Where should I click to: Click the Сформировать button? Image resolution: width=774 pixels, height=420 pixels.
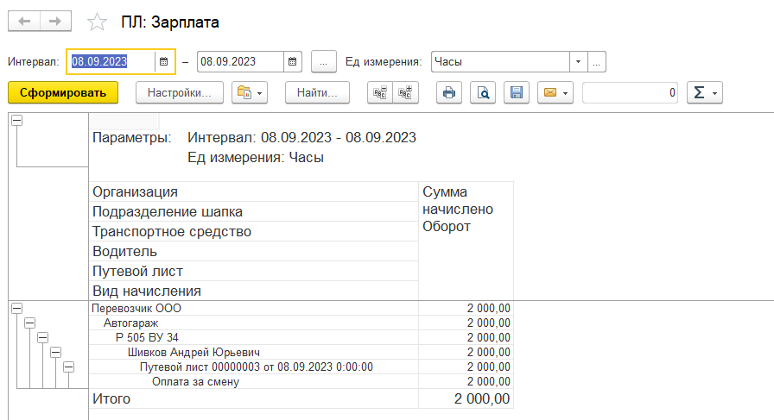pos(62,92)
